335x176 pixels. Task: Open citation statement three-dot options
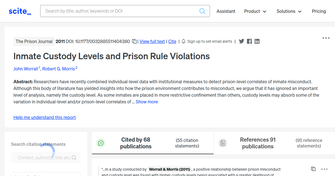[324, 169]
